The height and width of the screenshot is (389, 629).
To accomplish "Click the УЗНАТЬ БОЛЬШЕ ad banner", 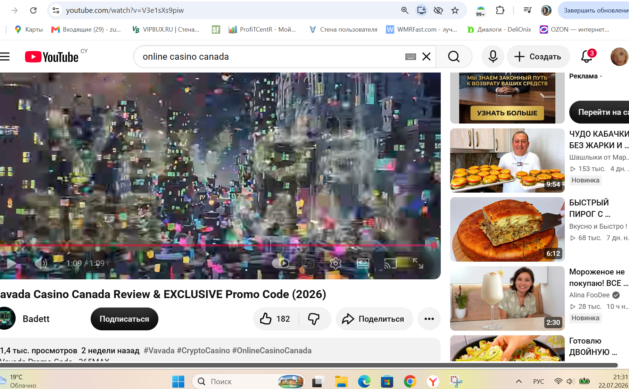I will pyautogui.click(x=507, y=113).
